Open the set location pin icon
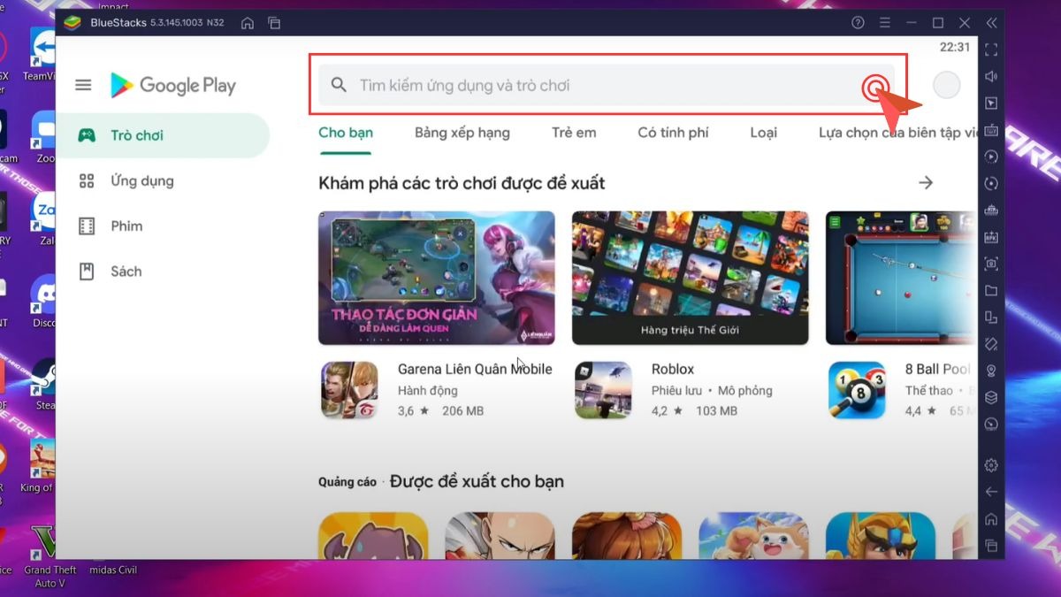The width and height of the screenshot is (1061, 597). (x=991, y=371)
